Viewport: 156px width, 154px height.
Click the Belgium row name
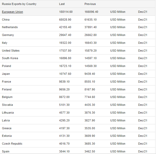7,97
